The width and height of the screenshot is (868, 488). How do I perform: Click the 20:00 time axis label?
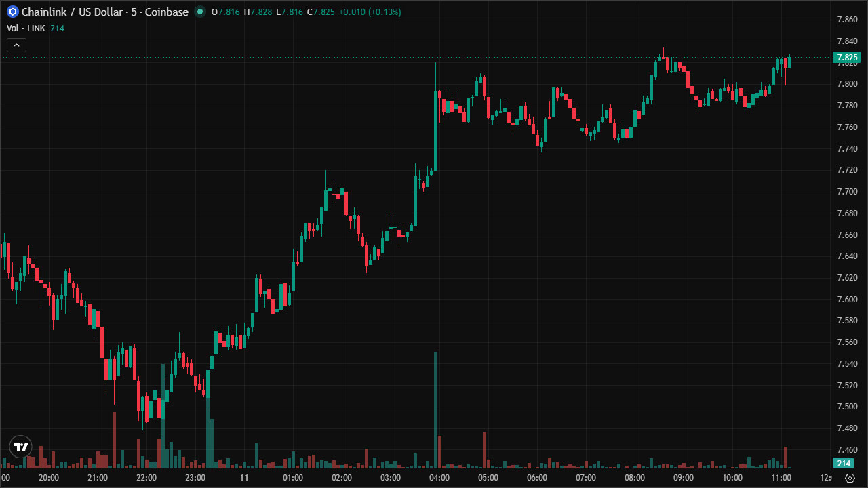tap(49, 478)
